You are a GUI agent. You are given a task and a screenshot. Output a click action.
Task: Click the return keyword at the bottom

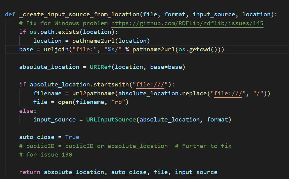[x=29, y=172]
